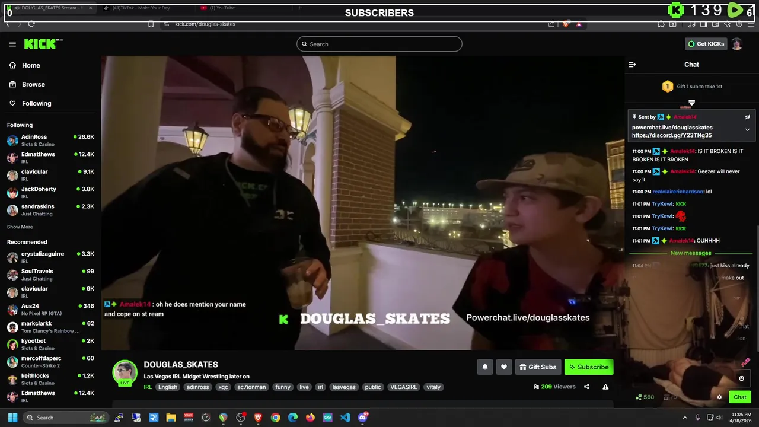Click the heart follow icon under the stream
The height and width of the screenshot is (427, 759).
tap(503, 367)
